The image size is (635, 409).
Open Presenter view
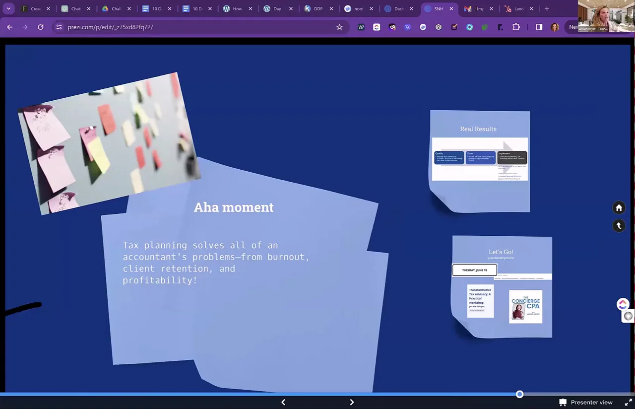[586, 402]
